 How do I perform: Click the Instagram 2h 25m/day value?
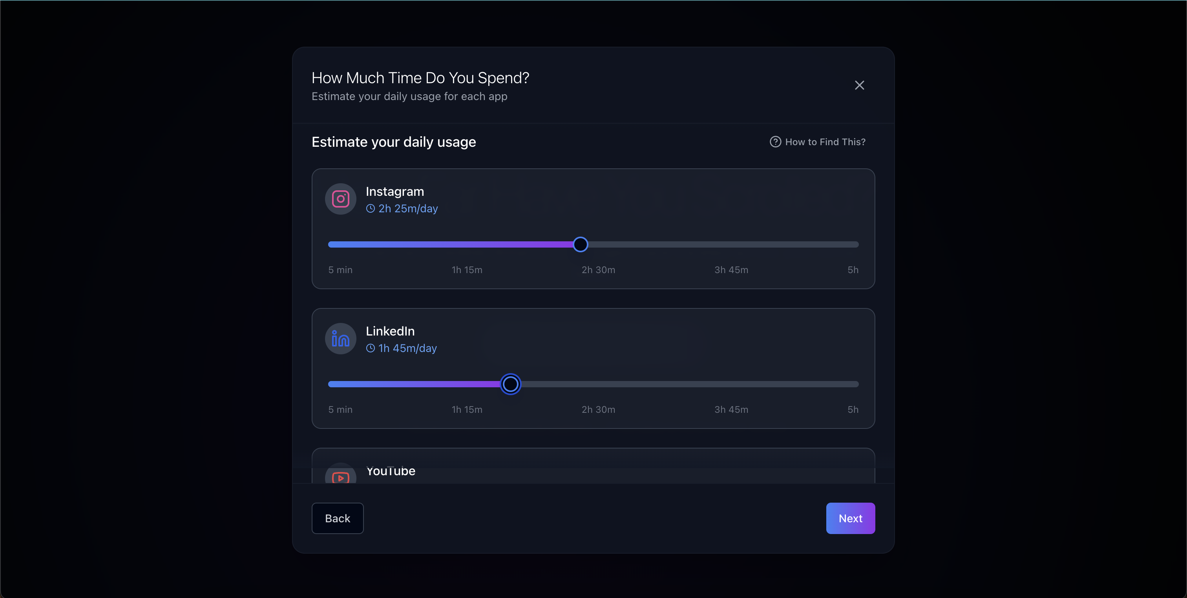408,209
